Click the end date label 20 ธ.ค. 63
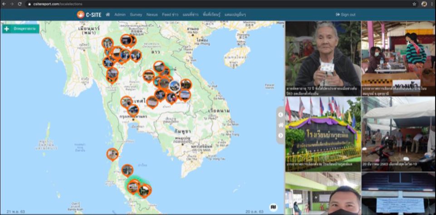The width and height of the screenshot is (436, 215). pos(255,211)
